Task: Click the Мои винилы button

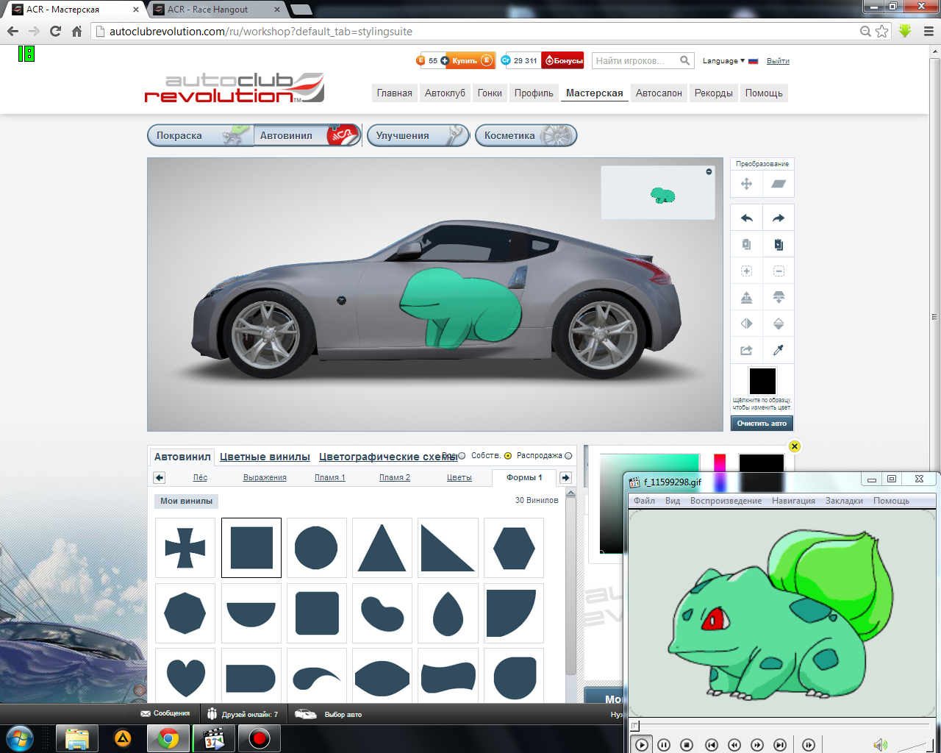Action: click(186, 501)
